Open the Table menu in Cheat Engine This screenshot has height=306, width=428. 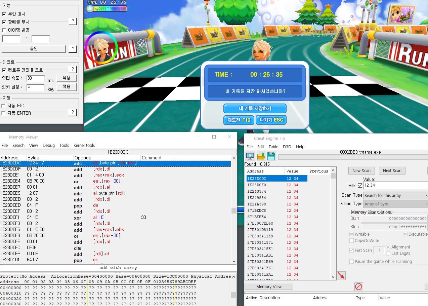pos(273,147)
